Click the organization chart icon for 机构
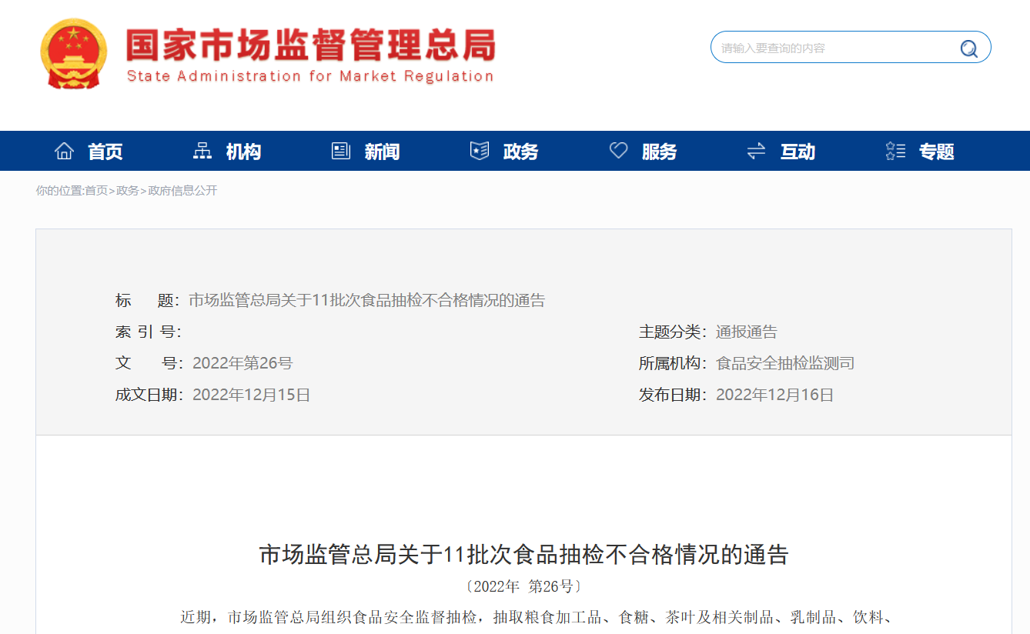Screen dimensions: 1030x634 [x=202, y=151]
